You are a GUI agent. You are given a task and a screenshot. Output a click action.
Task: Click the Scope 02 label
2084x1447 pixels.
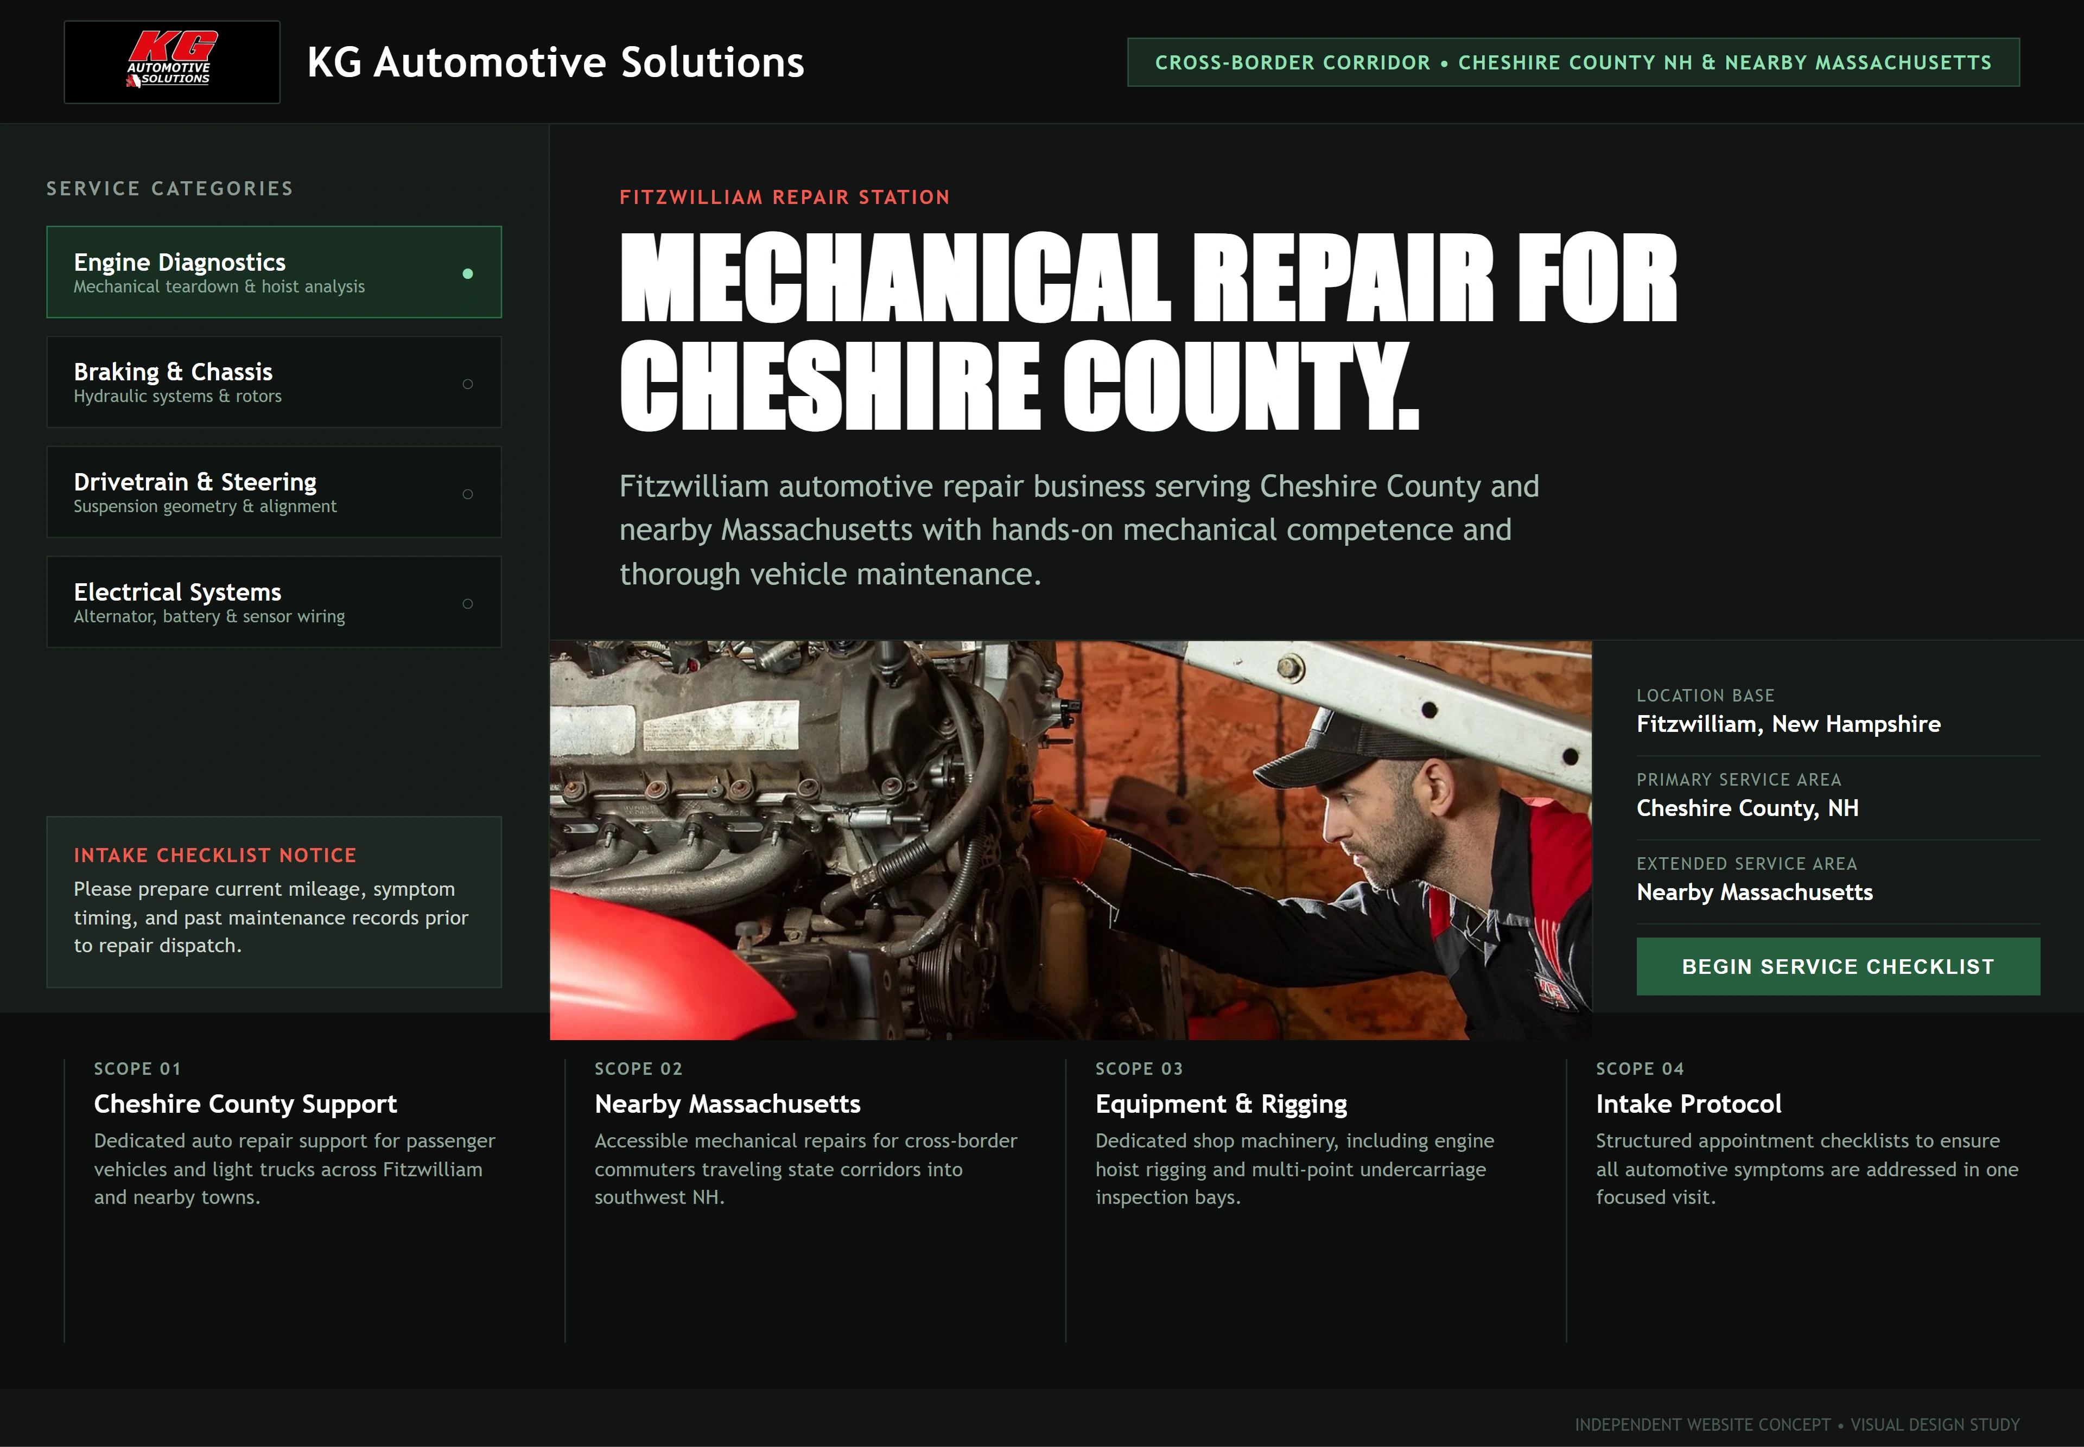638,1069
